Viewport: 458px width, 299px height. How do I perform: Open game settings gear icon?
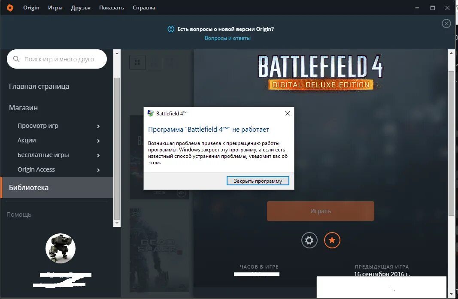(309, 240)
